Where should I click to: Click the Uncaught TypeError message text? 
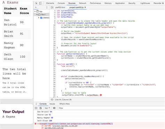pos(76,124)
